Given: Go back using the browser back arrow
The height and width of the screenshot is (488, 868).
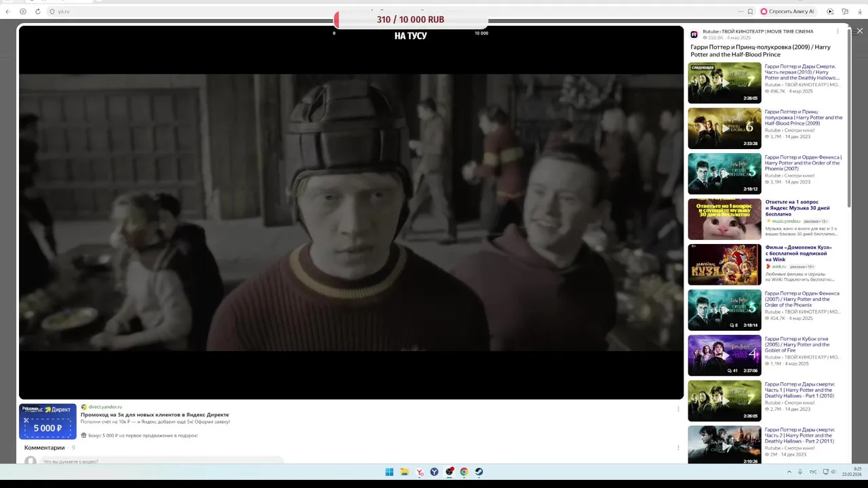Looking at the screenshot, I should tap(8, 12).
